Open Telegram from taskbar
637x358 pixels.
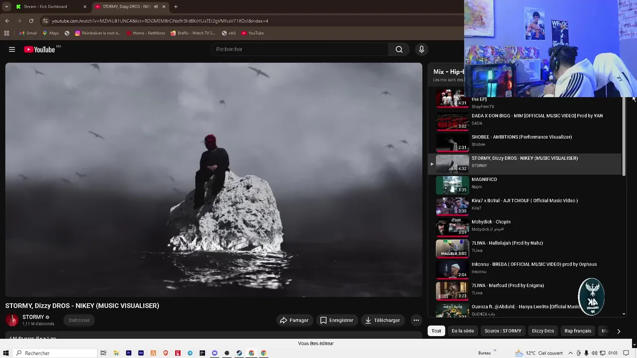coord(190,353)
